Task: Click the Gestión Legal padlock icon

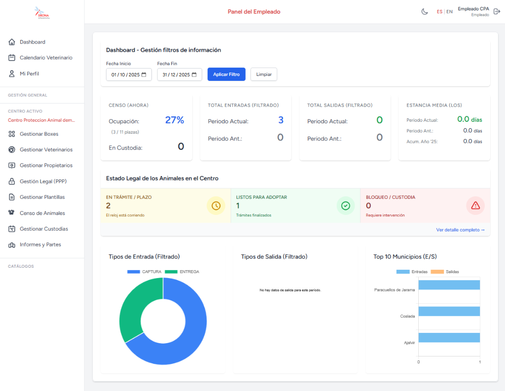Action: [12, 181]
